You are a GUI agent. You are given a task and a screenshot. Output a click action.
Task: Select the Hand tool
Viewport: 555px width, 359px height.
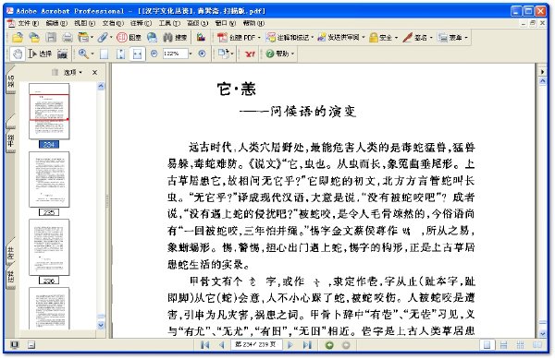(x=18, y=54)
